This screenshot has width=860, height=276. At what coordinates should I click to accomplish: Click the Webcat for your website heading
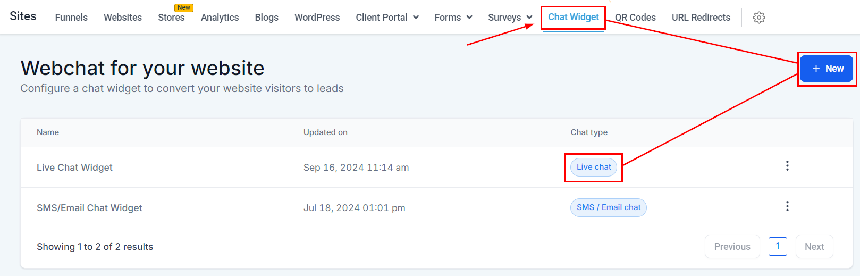142,68
